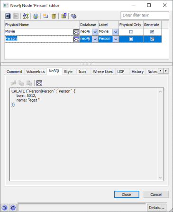Click the NoSQL text area scroll down arrow
The width and height of the screenshot is (173, 212).
[160, 178]
